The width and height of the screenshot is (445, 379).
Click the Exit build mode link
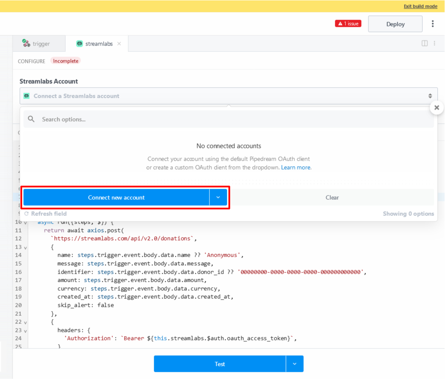[420, 6]
